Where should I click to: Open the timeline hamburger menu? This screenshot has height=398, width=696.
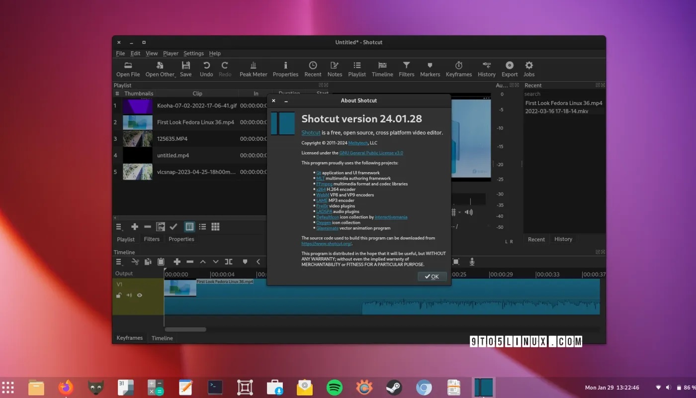(x=119, y=262)
